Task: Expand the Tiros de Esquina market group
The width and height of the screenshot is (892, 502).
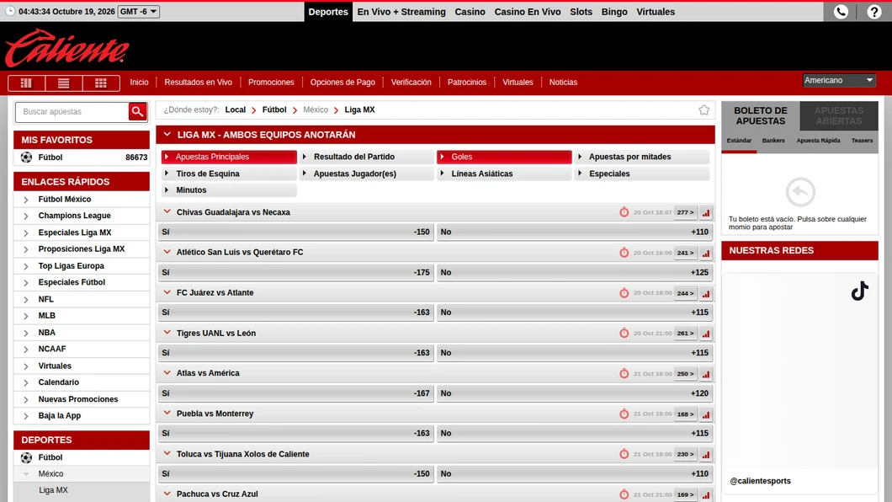Action: click(x=229, y=174)
